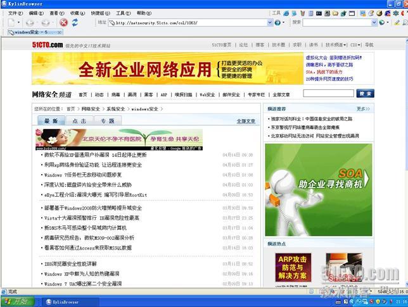Open the 收藏 menu

point(77,13)
